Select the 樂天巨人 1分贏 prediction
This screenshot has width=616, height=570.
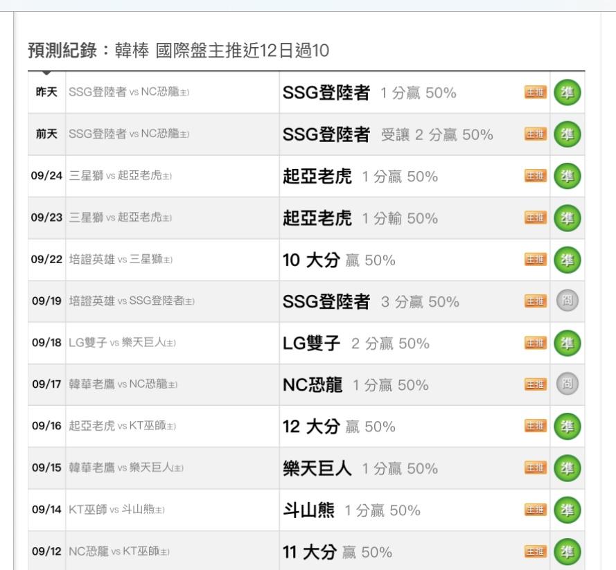coord(360,468)
